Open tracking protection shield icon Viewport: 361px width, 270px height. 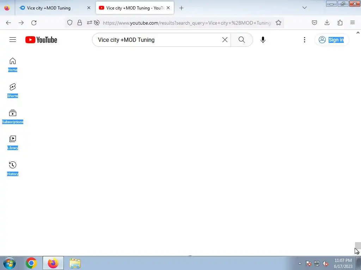click(70, 22)
